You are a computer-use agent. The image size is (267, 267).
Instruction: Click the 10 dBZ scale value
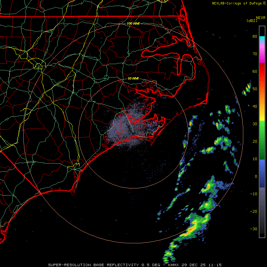[x=255, y=159]
